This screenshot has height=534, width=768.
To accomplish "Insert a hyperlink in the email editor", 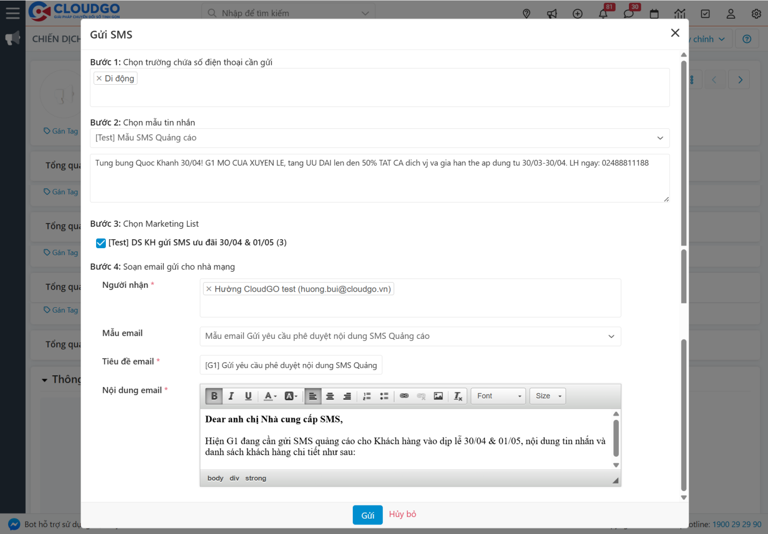I will pos(404,396).
